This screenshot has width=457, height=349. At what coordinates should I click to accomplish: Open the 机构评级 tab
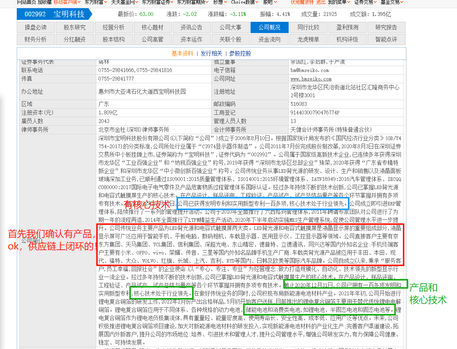pos(348,39)
